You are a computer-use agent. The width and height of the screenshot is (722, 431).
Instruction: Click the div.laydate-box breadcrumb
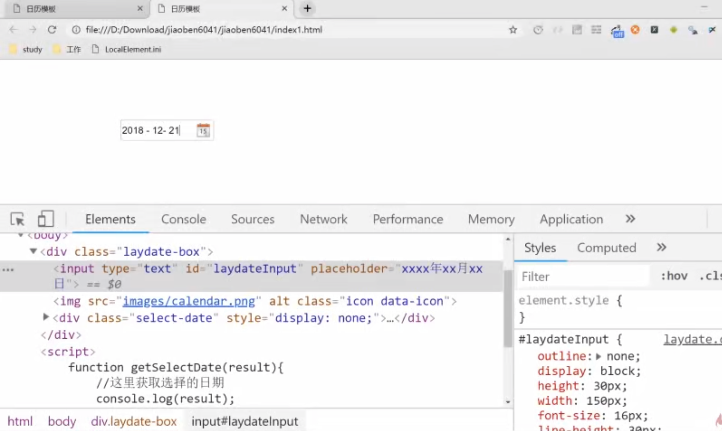click(x=134, y=421)
